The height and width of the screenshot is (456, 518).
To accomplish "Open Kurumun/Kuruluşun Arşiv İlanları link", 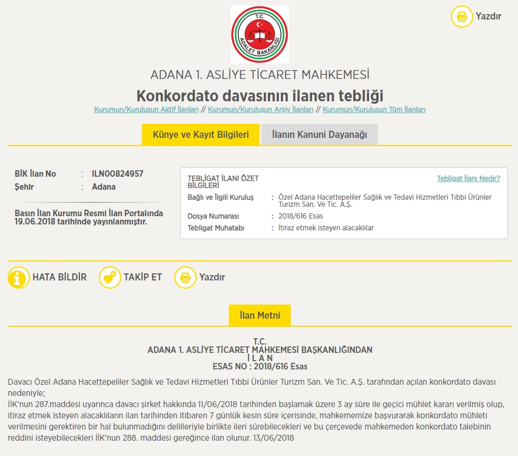I will tap(261, 110).
